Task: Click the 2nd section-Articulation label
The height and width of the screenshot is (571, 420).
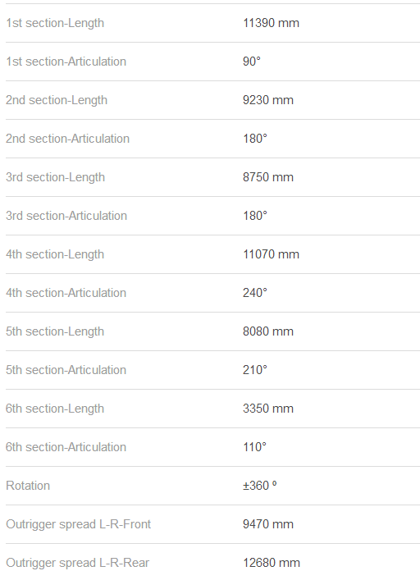Action: tap(67, 139)
